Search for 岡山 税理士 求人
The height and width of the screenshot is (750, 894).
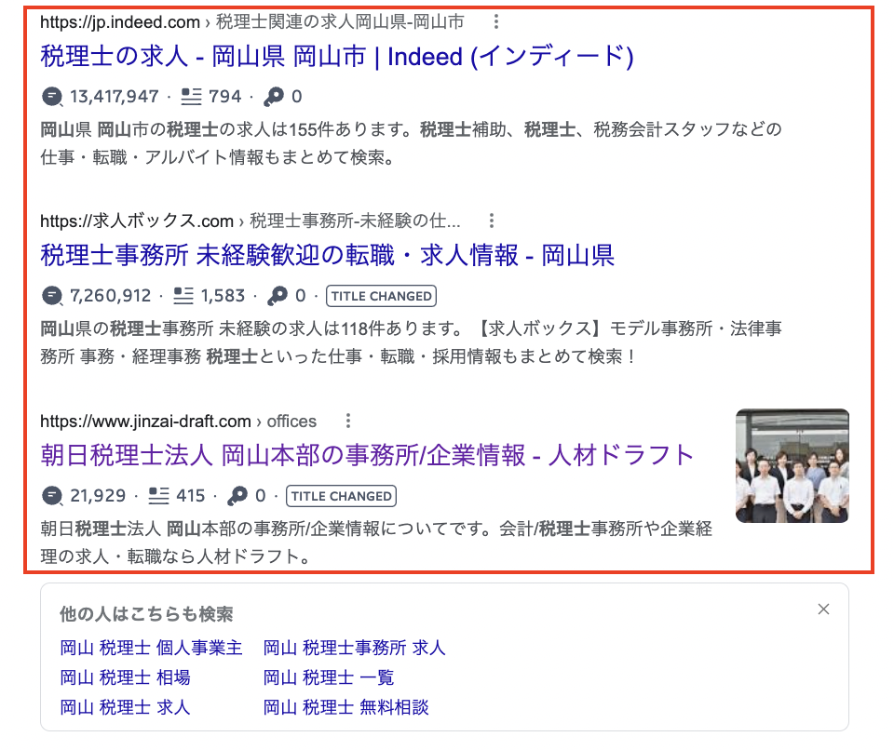(x=124, y=707)
